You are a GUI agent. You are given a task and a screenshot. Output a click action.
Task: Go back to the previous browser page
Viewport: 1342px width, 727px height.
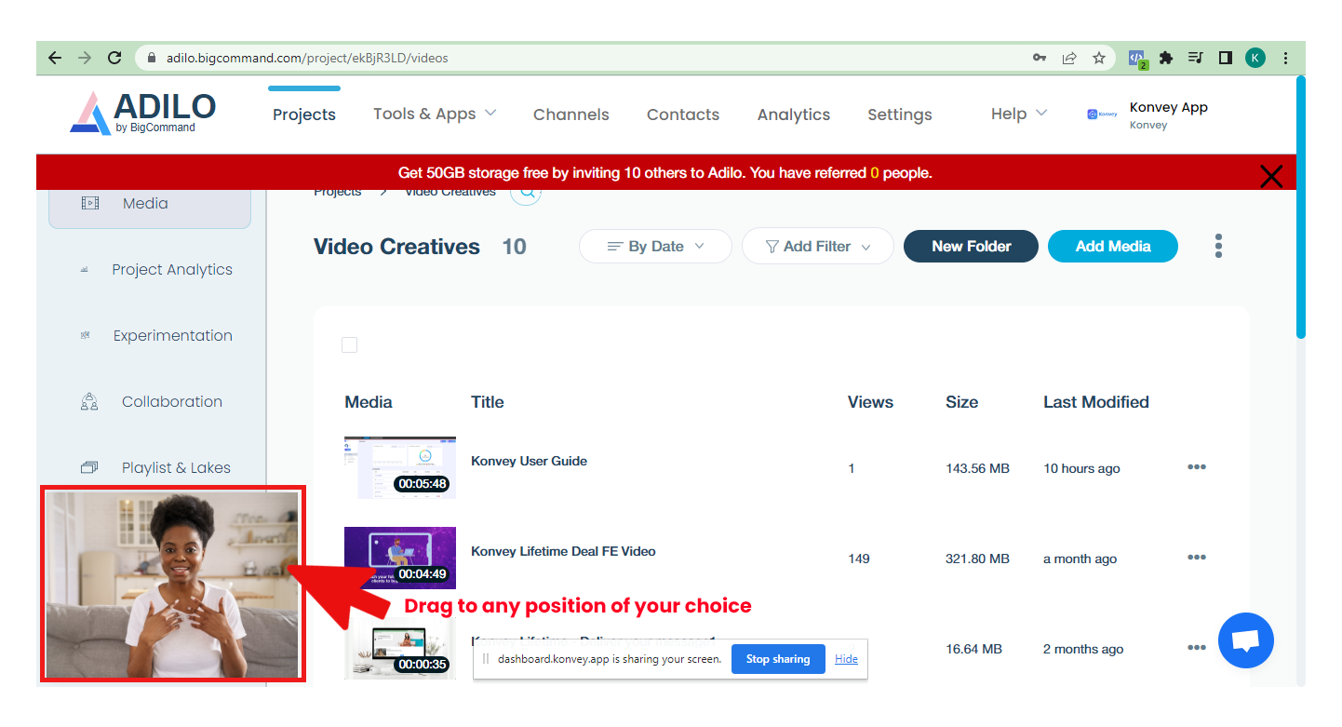55,58
